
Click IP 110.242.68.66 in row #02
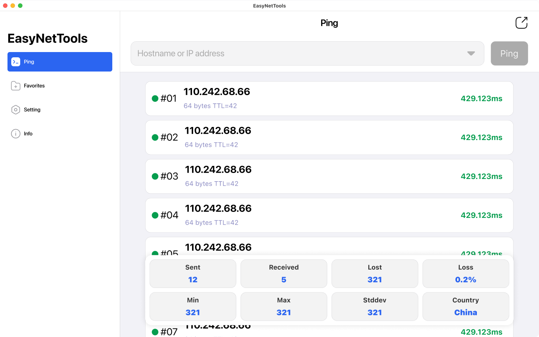click(218, 131)
